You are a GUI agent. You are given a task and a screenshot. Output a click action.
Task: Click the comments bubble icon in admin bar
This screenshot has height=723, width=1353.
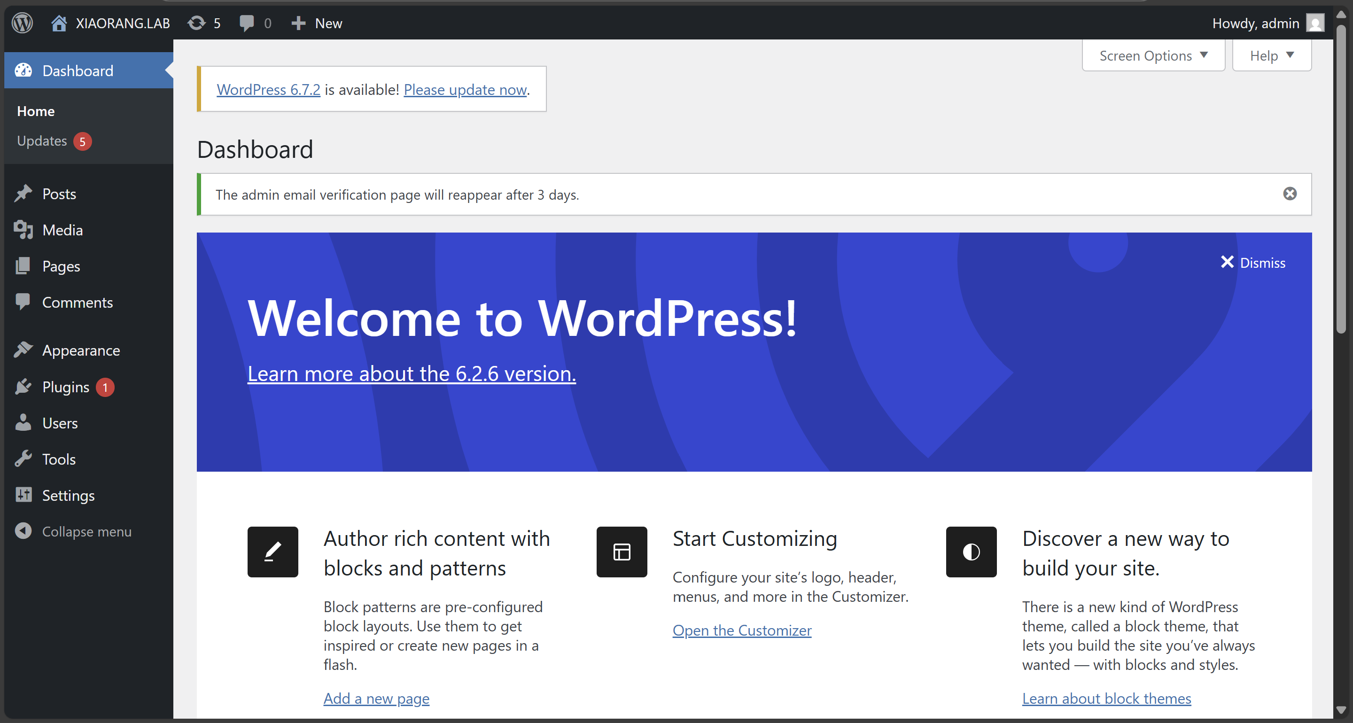(246, 23)
